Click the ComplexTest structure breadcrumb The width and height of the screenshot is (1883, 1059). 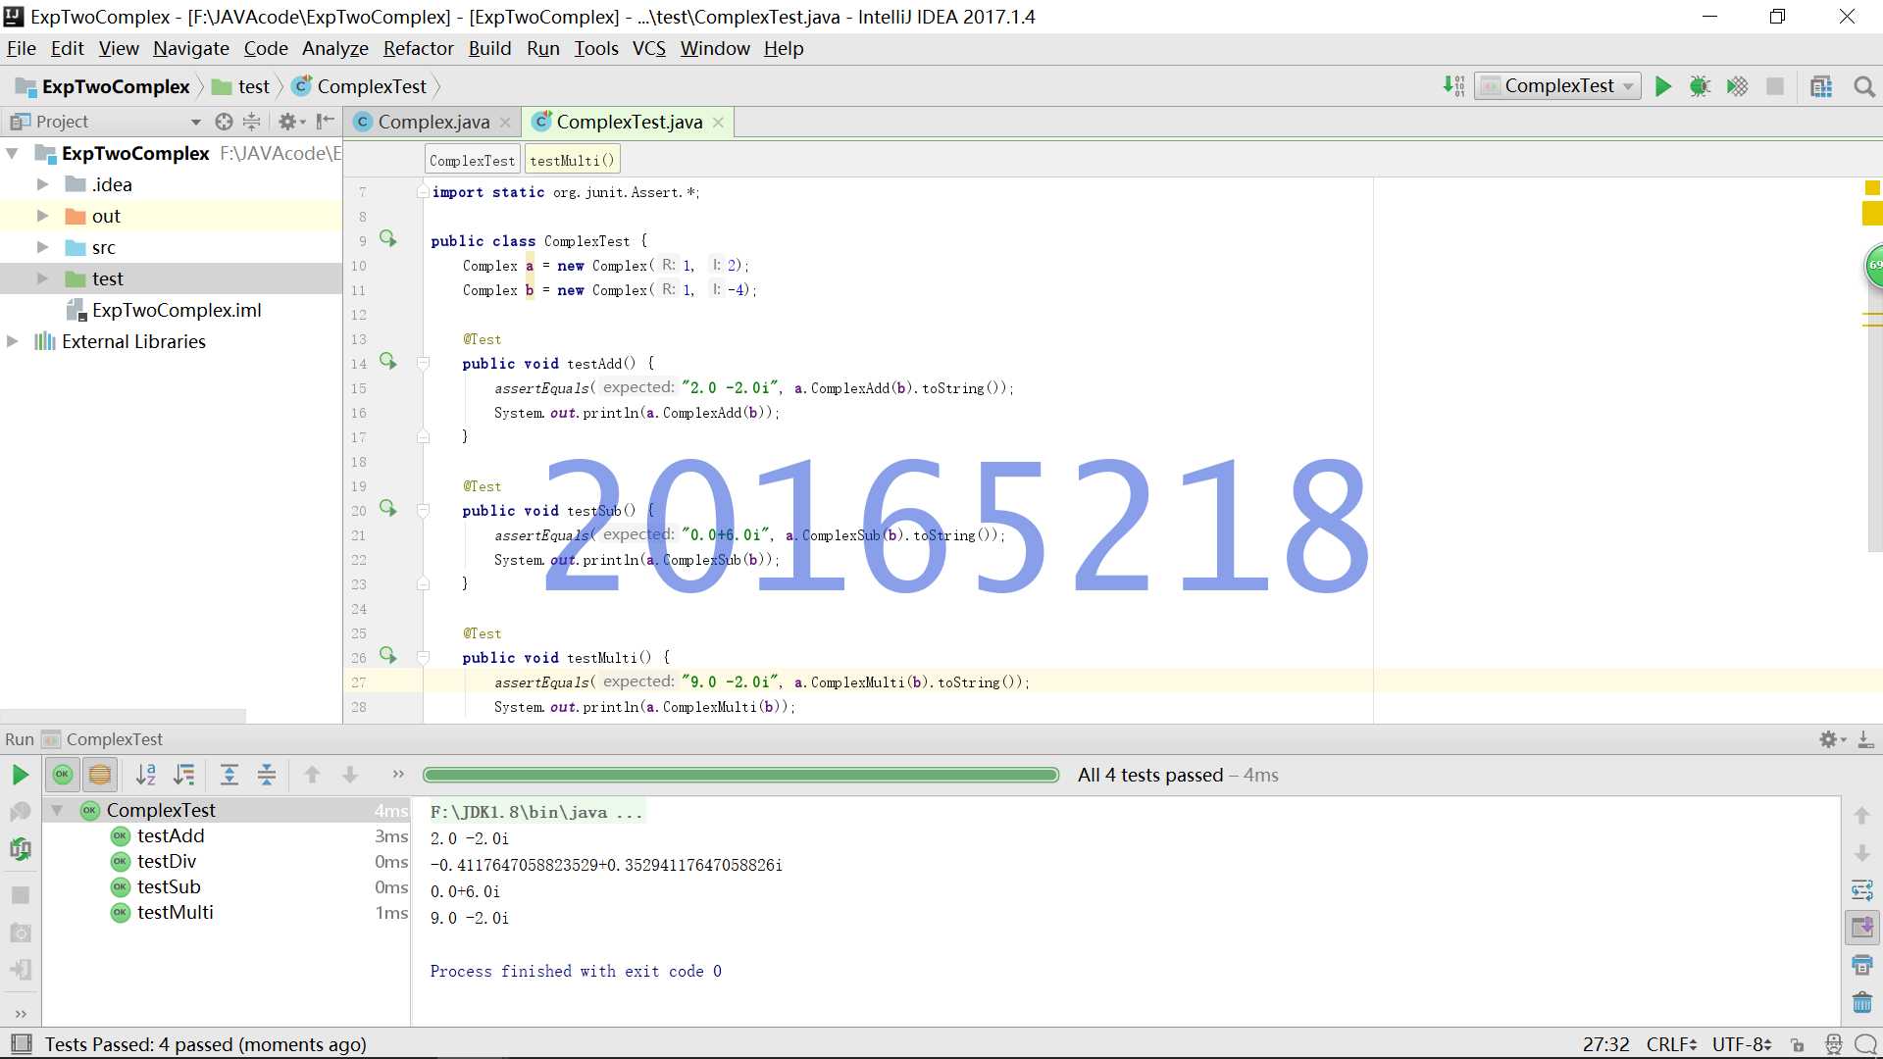coord(472,161)
